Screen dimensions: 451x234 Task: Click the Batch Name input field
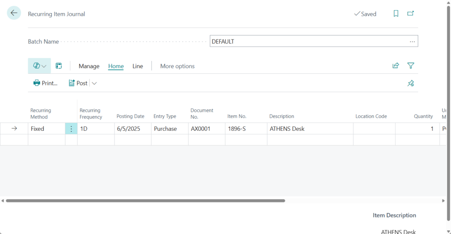tap(308, 42)
